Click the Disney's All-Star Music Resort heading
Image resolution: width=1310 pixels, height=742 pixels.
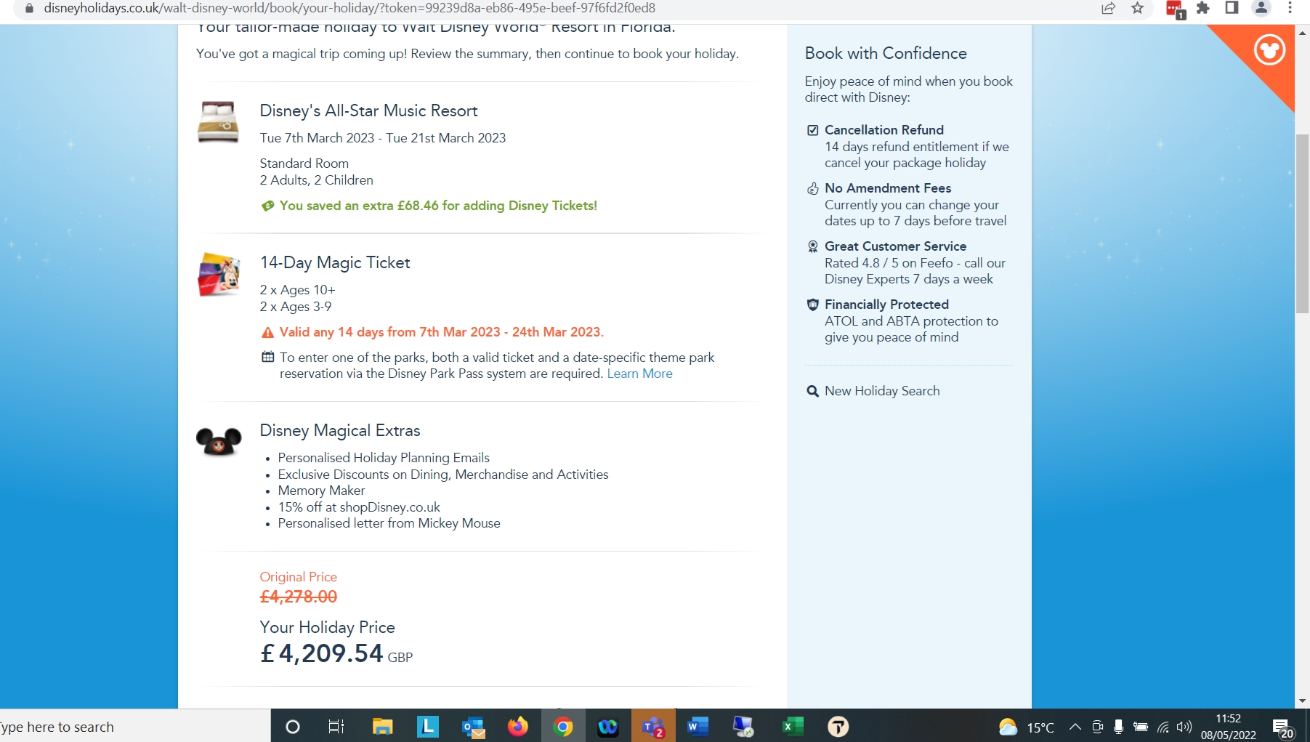point(368,110)
